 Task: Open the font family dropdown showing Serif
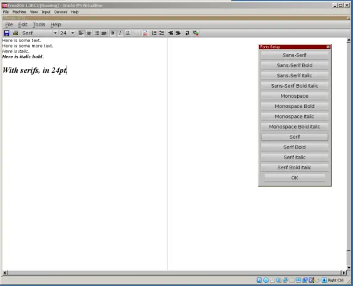click(x=39, y=33)
